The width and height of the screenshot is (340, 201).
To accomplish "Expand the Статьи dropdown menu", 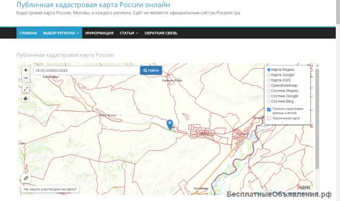I will [x=129, y=33].
